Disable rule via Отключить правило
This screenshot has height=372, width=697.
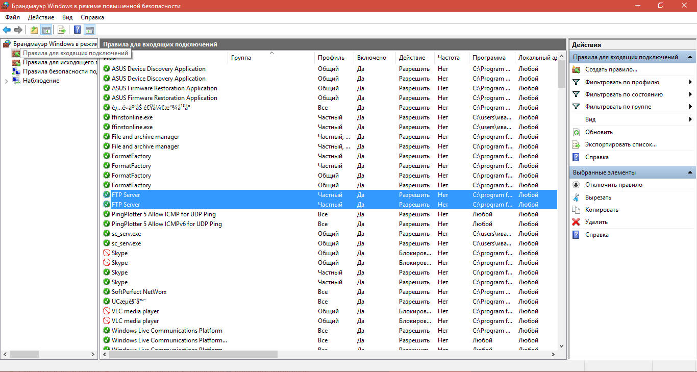click(613, 185)
